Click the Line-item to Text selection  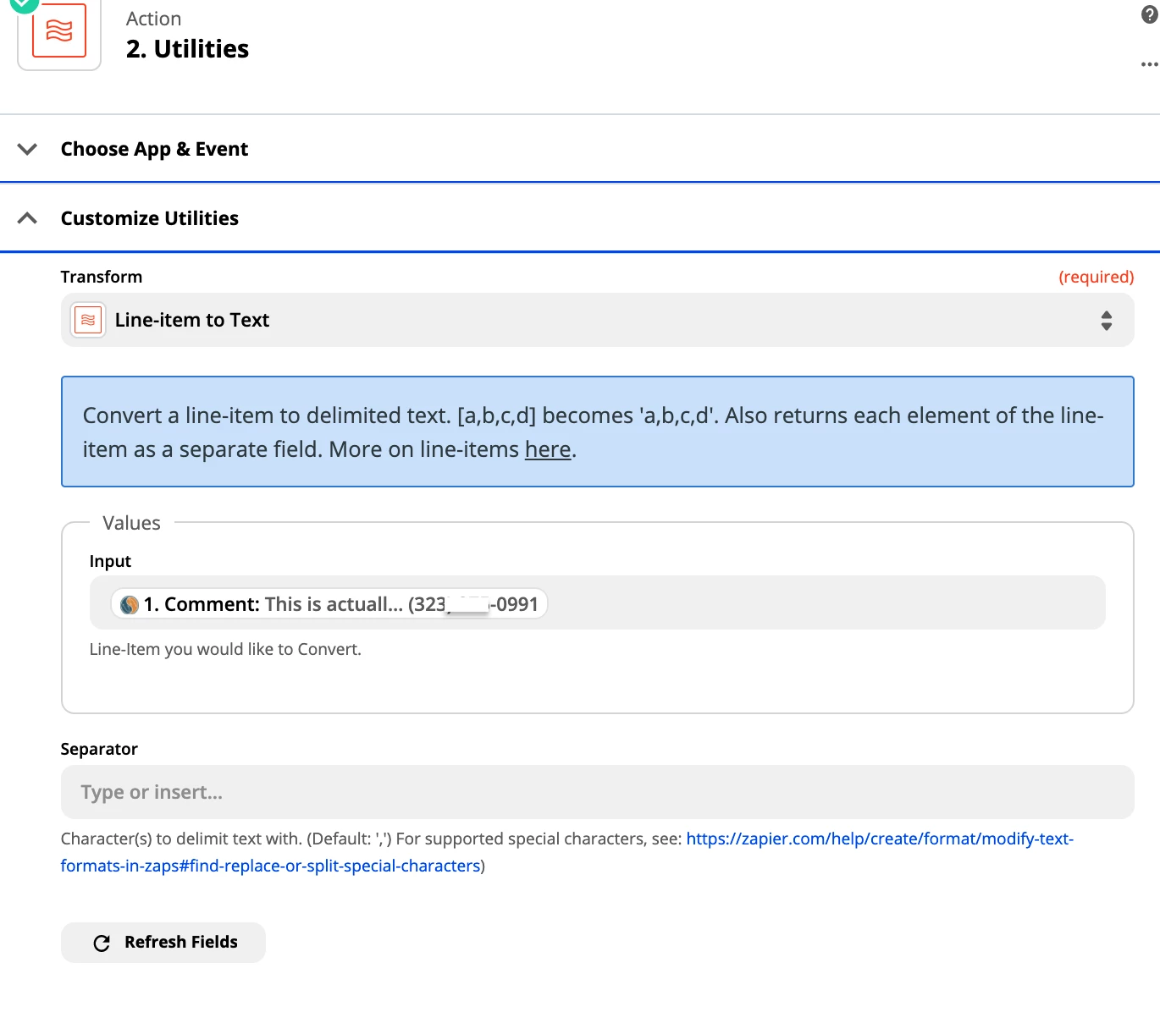pos(192,321)
